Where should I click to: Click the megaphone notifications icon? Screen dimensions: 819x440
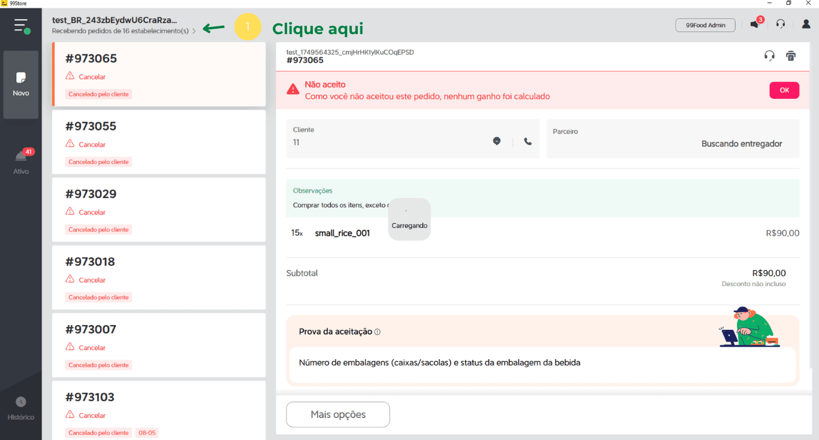[754, 25]
